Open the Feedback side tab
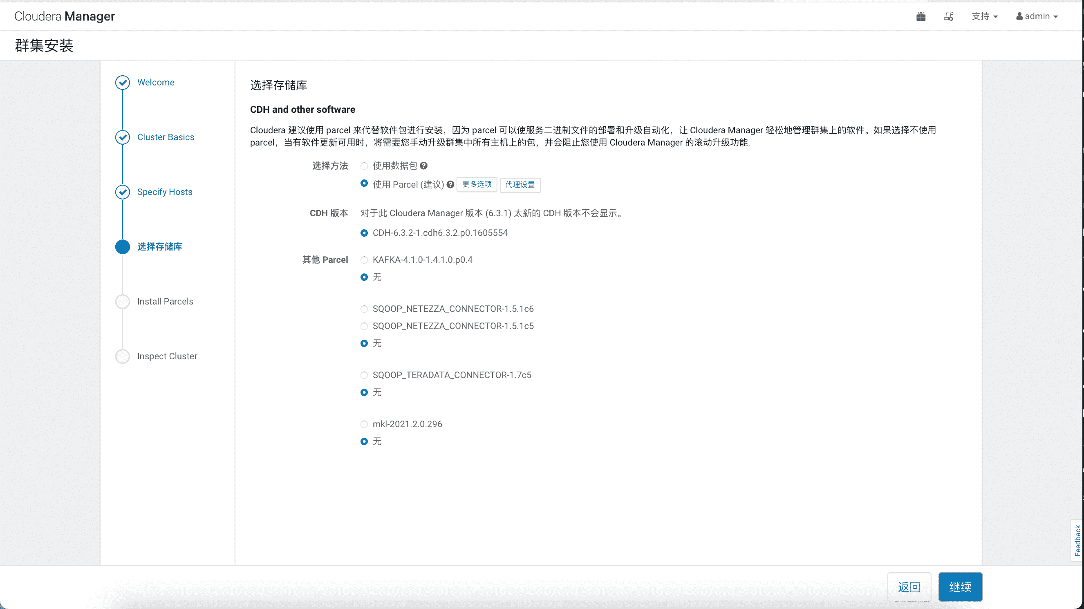Viewport: 1084px width, 609px height. point(1077,540)
